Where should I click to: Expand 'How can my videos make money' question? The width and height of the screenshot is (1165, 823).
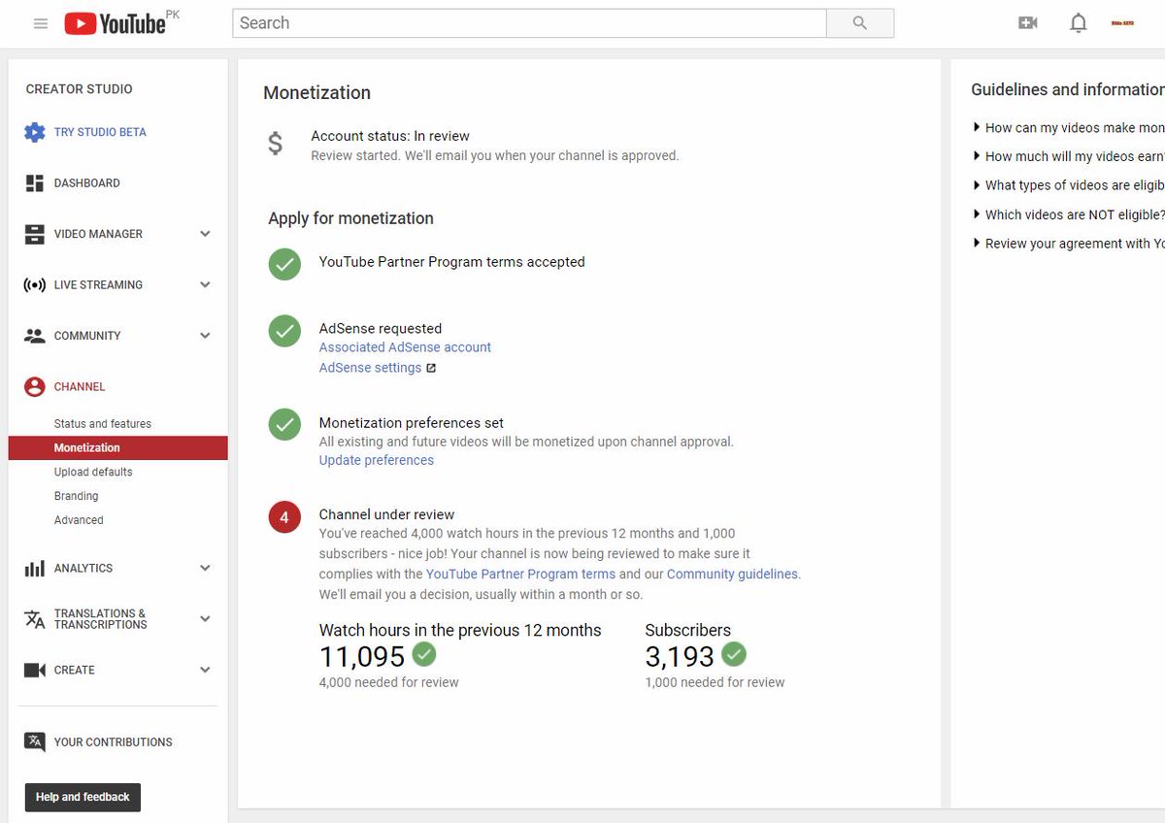click(1068, 128)
